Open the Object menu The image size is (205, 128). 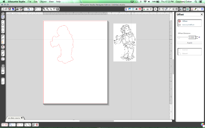pos(43,2)
